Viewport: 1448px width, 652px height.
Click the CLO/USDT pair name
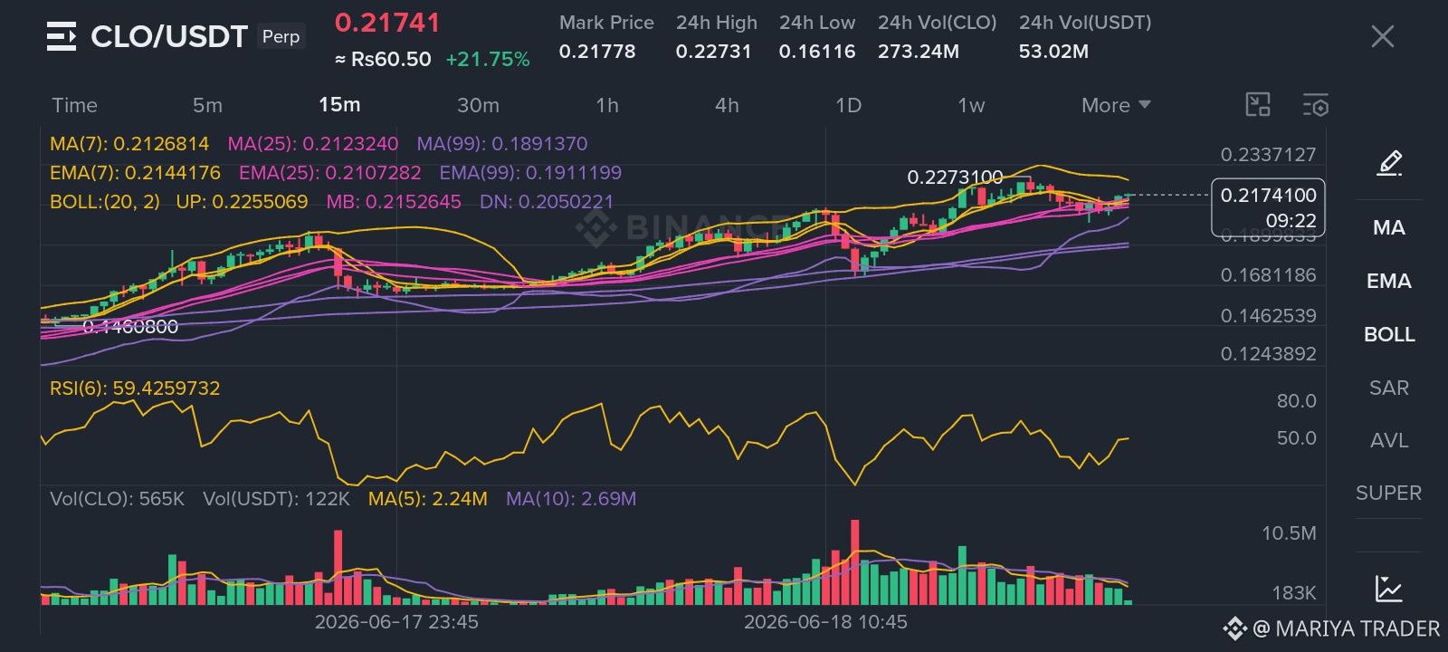[x=169, y=36]
